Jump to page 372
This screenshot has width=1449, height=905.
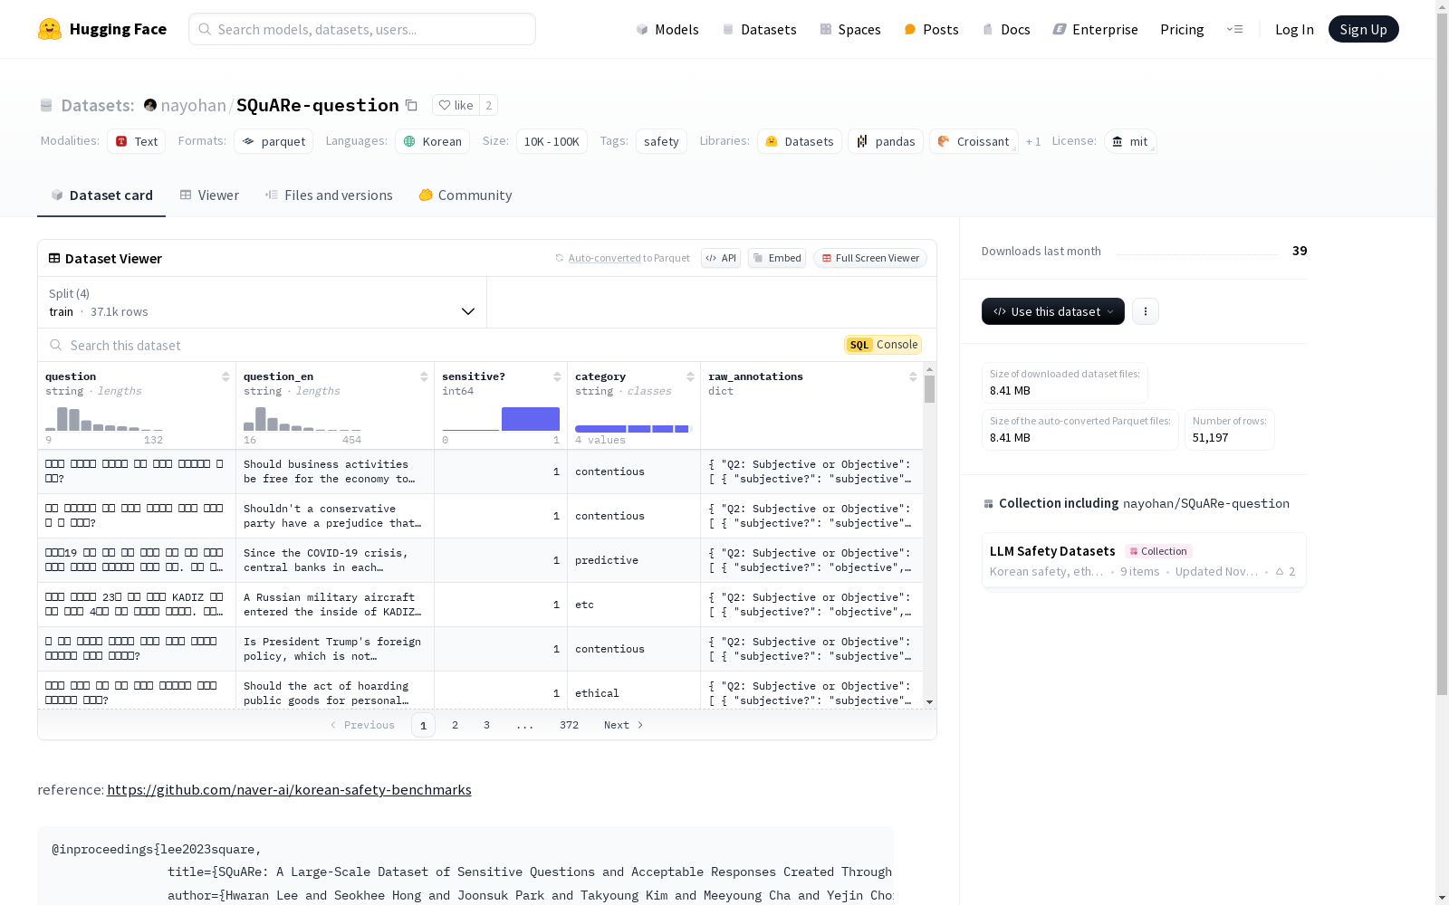(569, 725)
